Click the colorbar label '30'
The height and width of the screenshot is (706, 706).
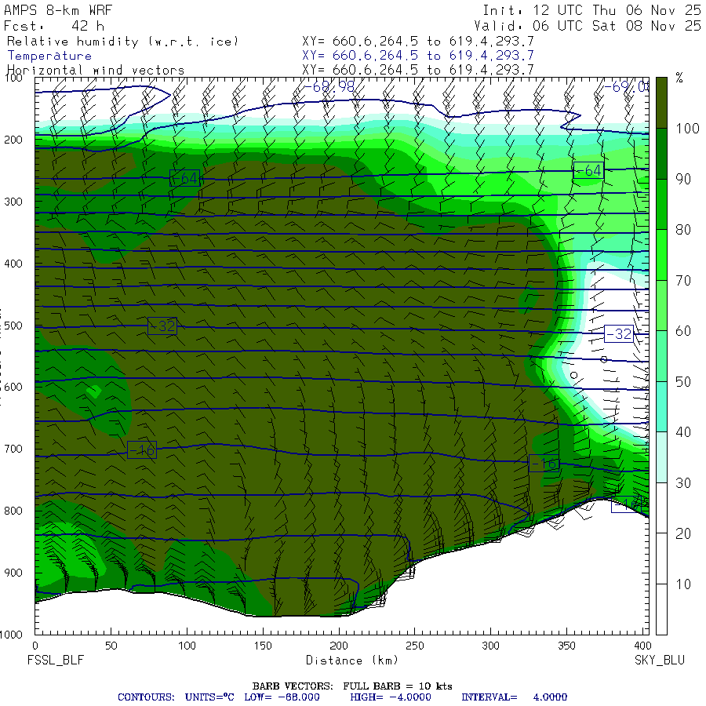click(x=683, y=483)
